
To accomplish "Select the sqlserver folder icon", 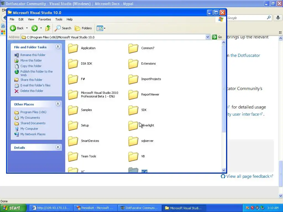I will tap(133, 141).
